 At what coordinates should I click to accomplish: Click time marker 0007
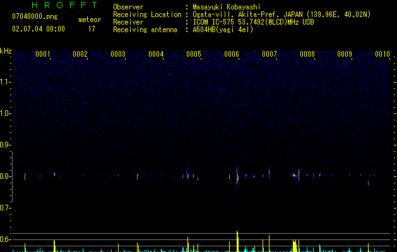(x=270, y=54)
